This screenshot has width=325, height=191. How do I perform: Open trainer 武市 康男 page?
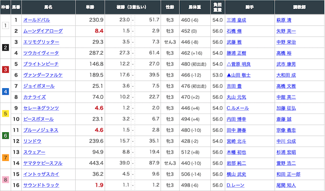tap(286, 64)
